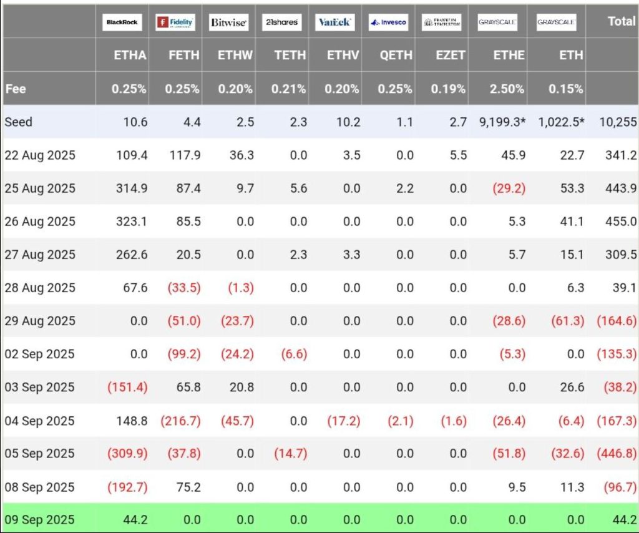
Task: Click the Invesco logo
Action: coord(388,22)
